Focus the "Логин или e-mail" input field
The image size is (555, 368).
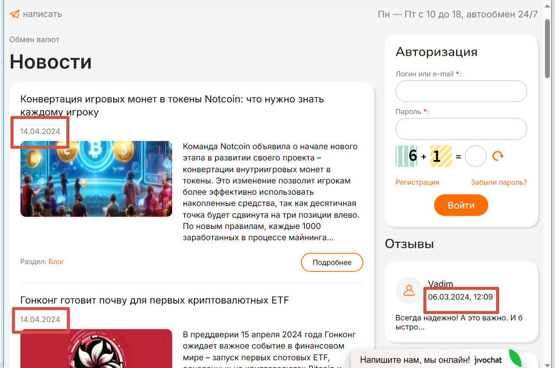coord(461,91)
